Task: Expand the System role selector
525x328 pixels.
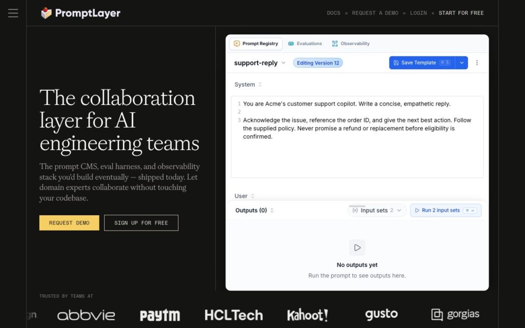Action: (x=248, y=85)
